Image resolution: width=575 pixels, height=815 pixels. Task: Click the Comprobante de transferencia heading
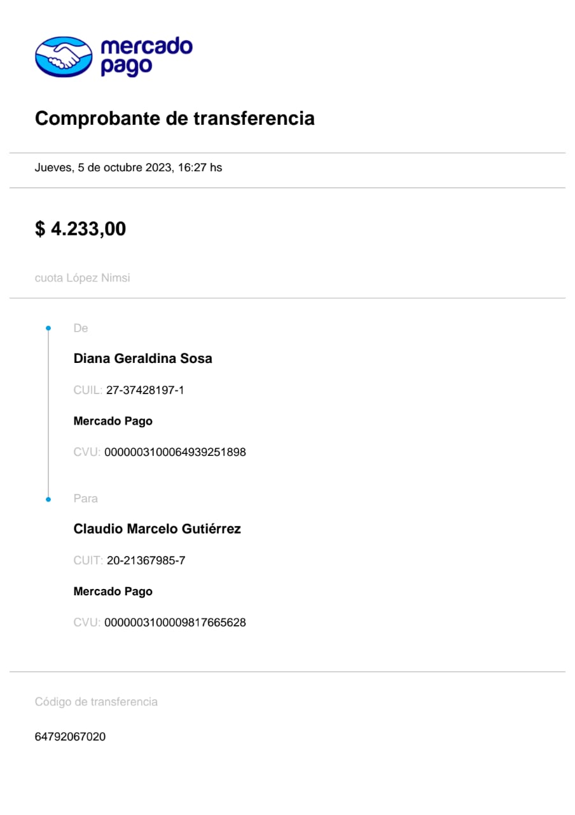pyautogui.click(x=174, y=118)
